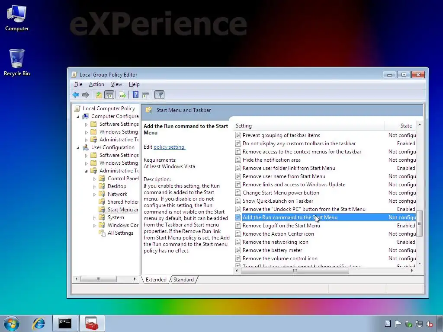Click tree pane scroll-right arrow

(135, 279)
